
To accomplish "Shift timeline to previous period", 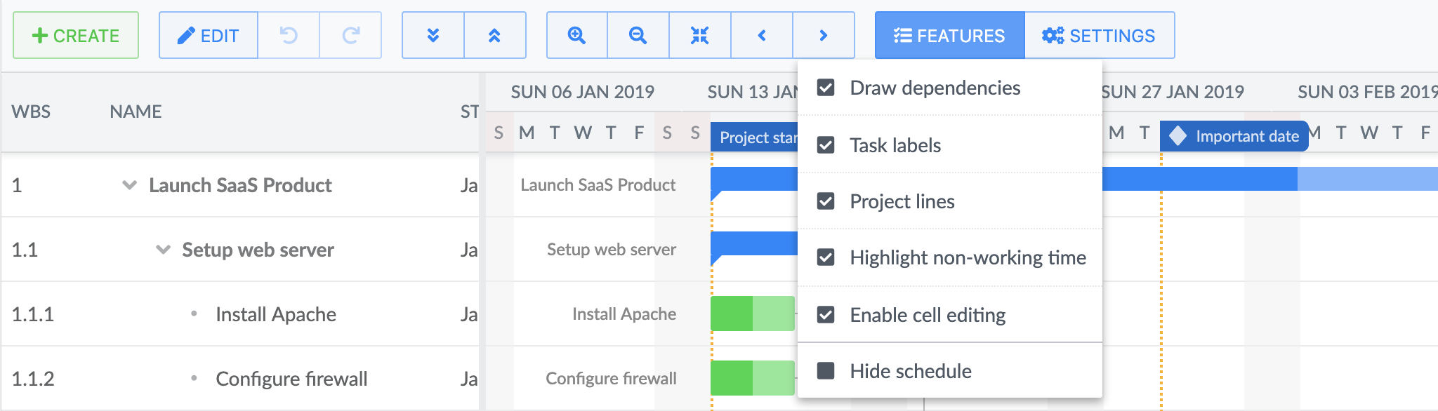I will [762, 35].
